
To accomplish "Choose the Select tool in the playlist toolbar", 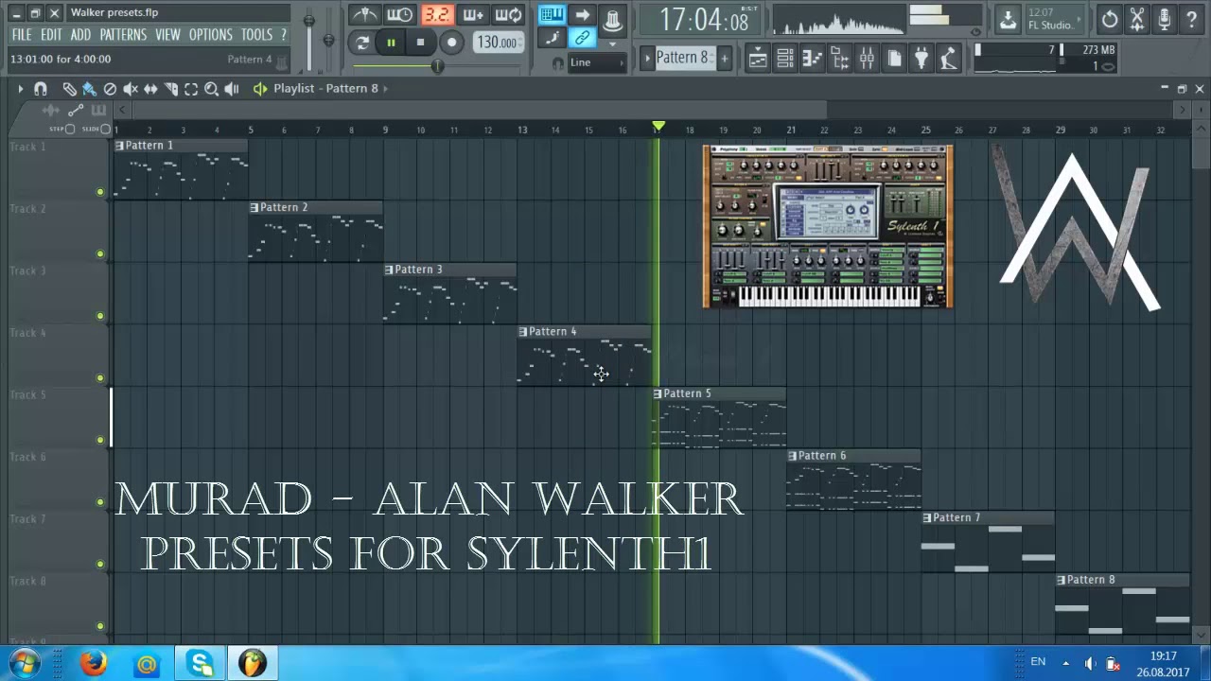I will click(x=191, y=88).
